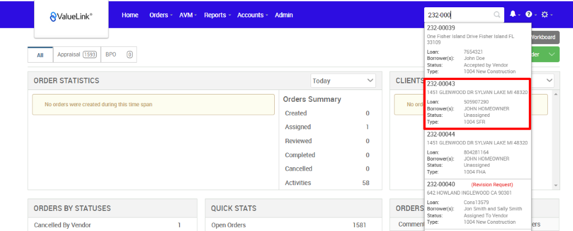Click the ORDER STATISTICS panel title
The image size is (573, 231).
(67, 81)
